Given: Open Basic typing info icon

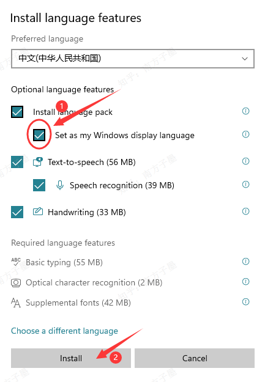Looking at the screenshot, I should (x=245, y=262).
